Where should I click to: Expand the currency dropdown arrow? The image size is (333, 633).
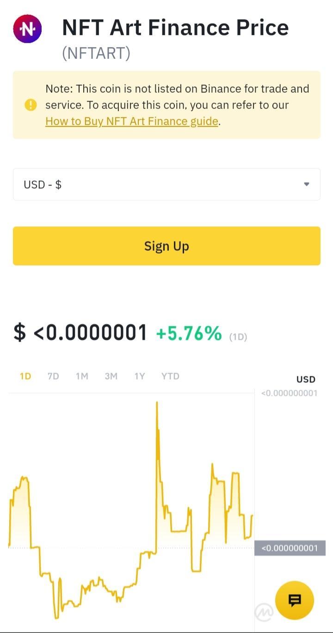(306, 184)
